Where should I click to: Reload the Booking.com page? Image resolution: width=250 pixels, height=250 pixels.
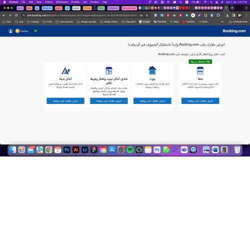16,15
